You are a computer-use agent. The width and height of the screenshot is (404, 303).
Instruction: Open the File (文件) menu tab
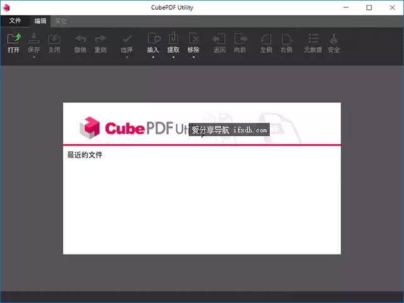pyautogui.click(x=15, y=21)
